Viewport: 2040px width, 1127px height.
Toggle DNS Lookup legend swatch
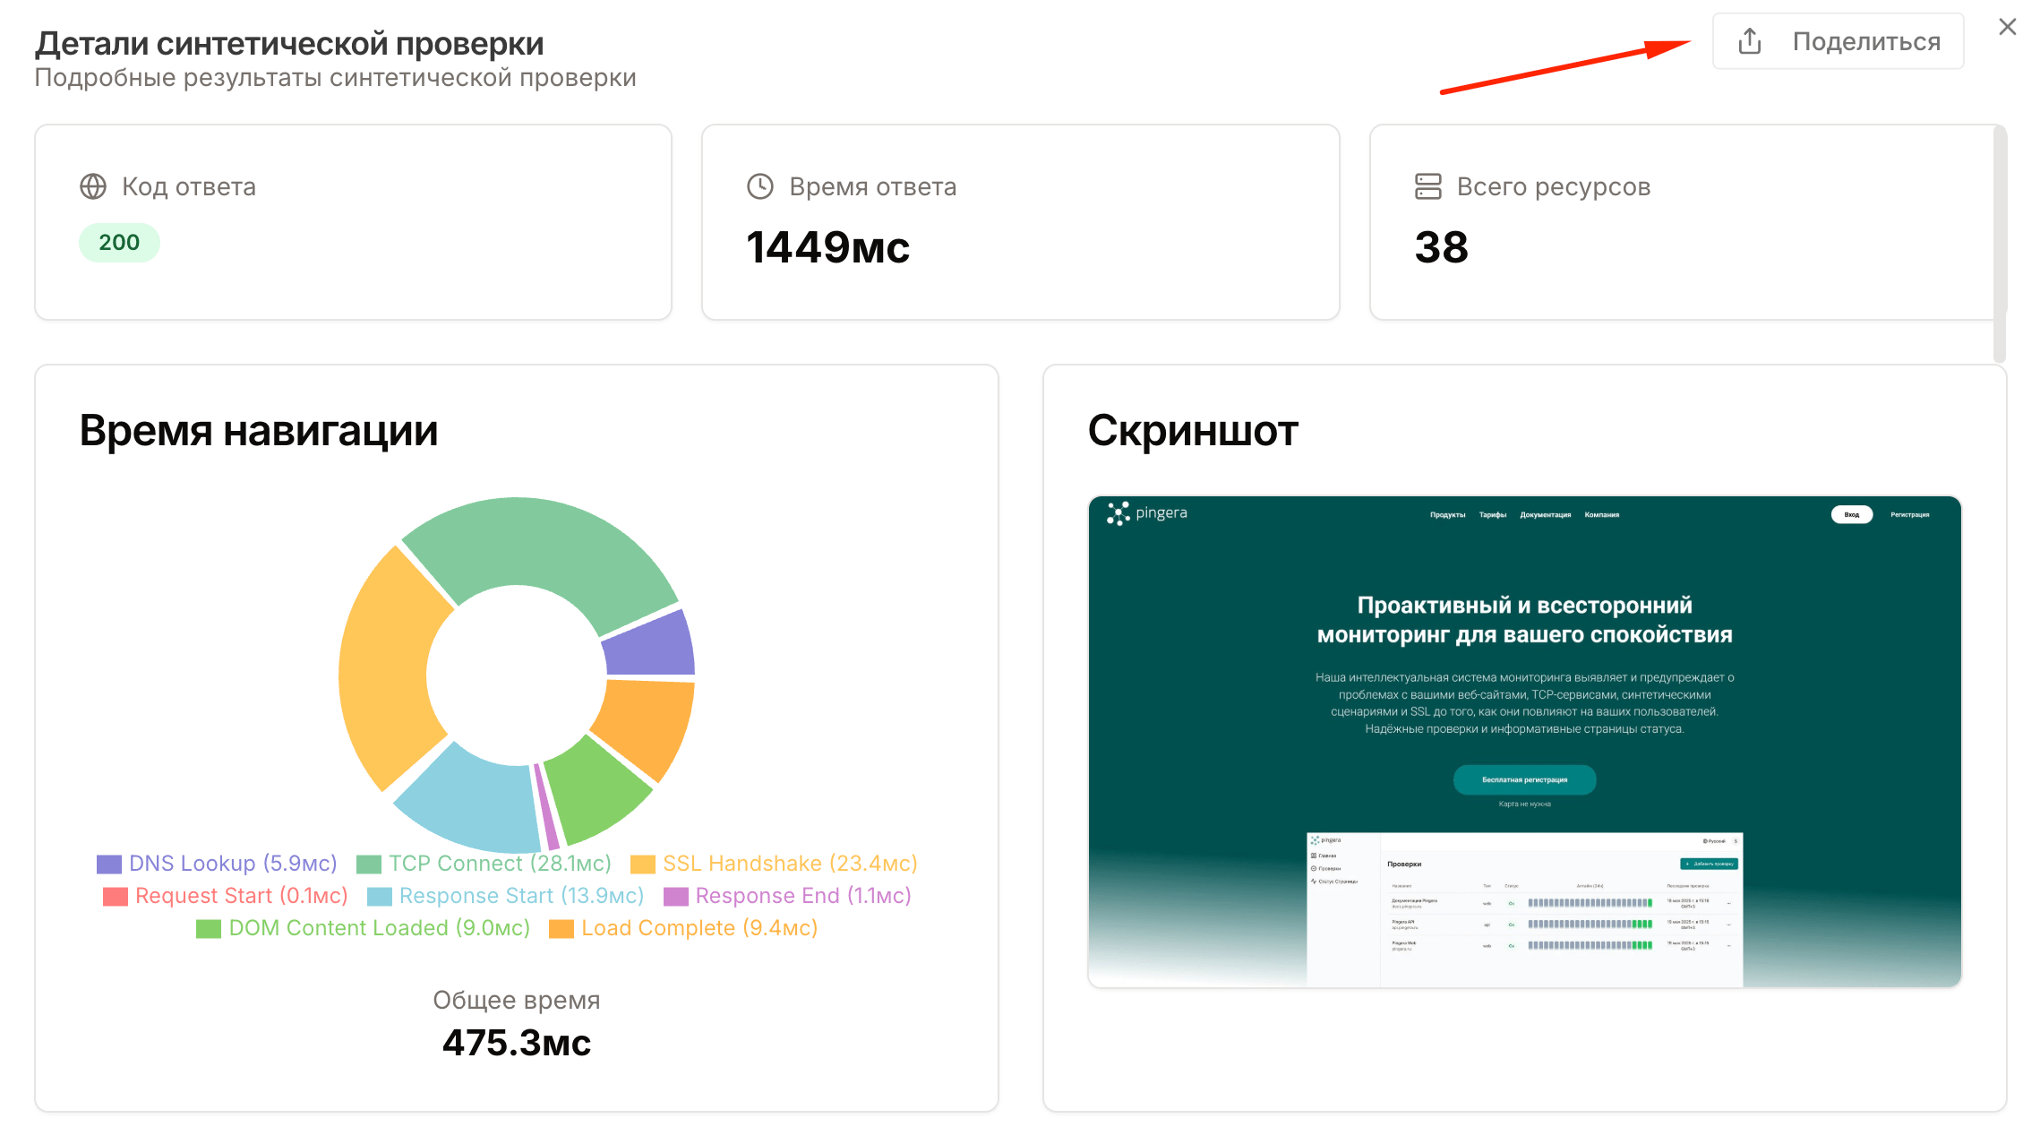109,864
